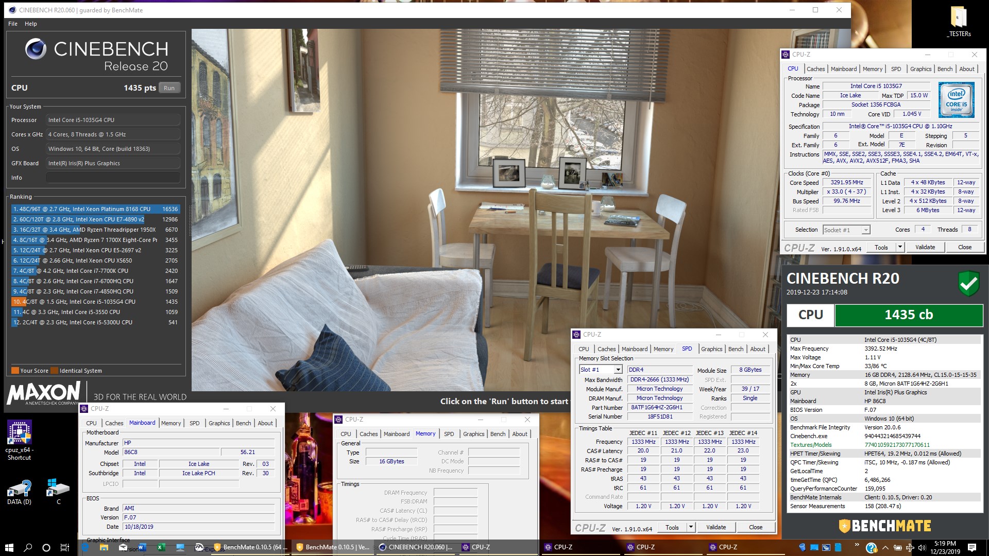Select ranking row Intel Core i5-5300U CPU
Screen dimensions: 989x556
[x=95, y=322]
